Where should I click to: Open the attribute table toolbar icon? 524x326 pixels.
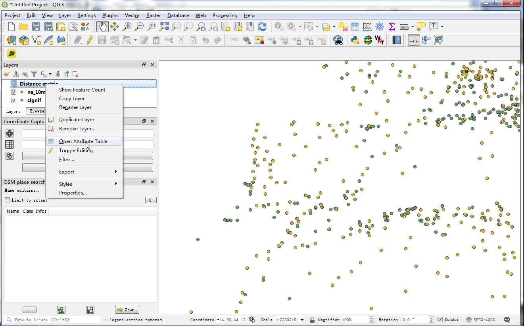(x=355, y=27)
